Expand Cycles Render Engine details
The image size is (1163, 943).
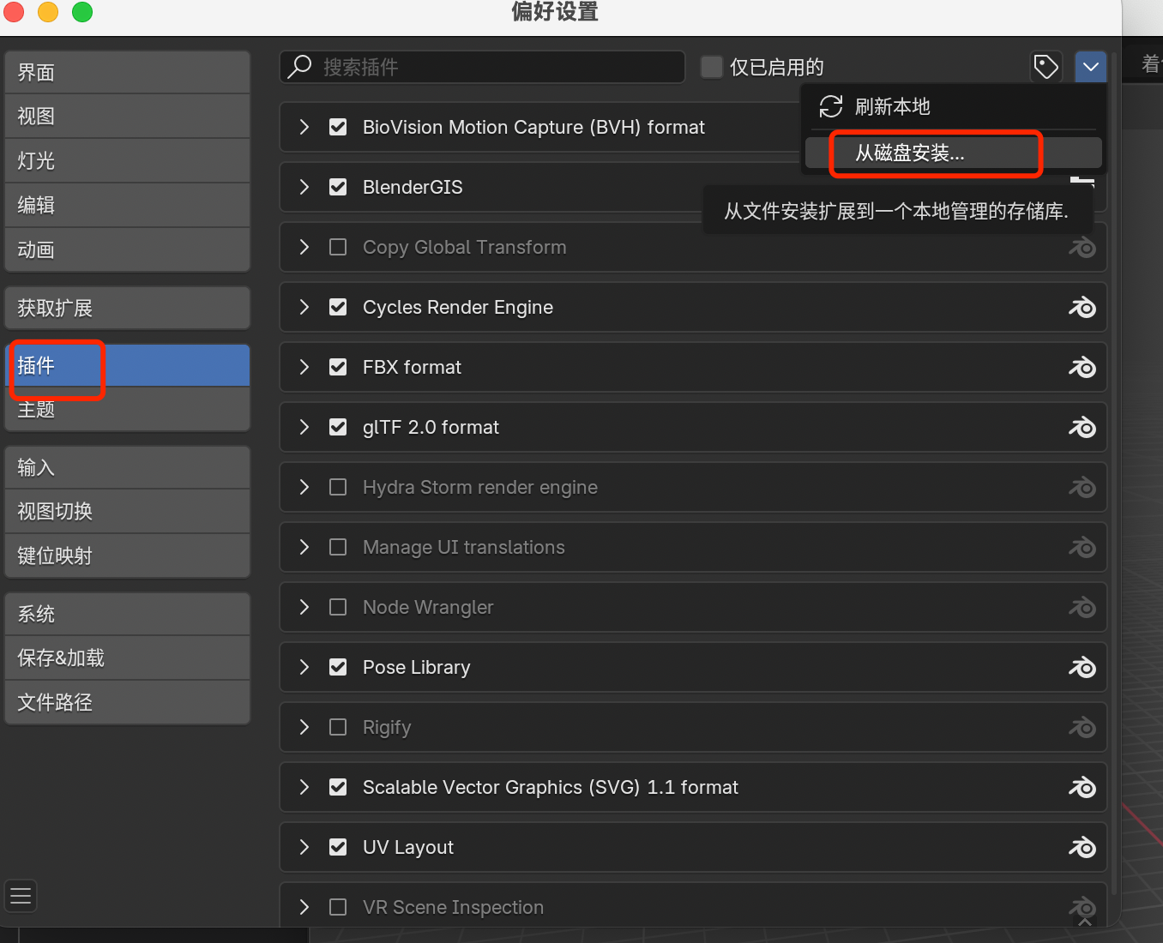(304, 307)
